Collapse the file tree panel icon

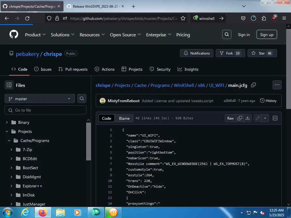pyautogui.click(x=9, y=85)
